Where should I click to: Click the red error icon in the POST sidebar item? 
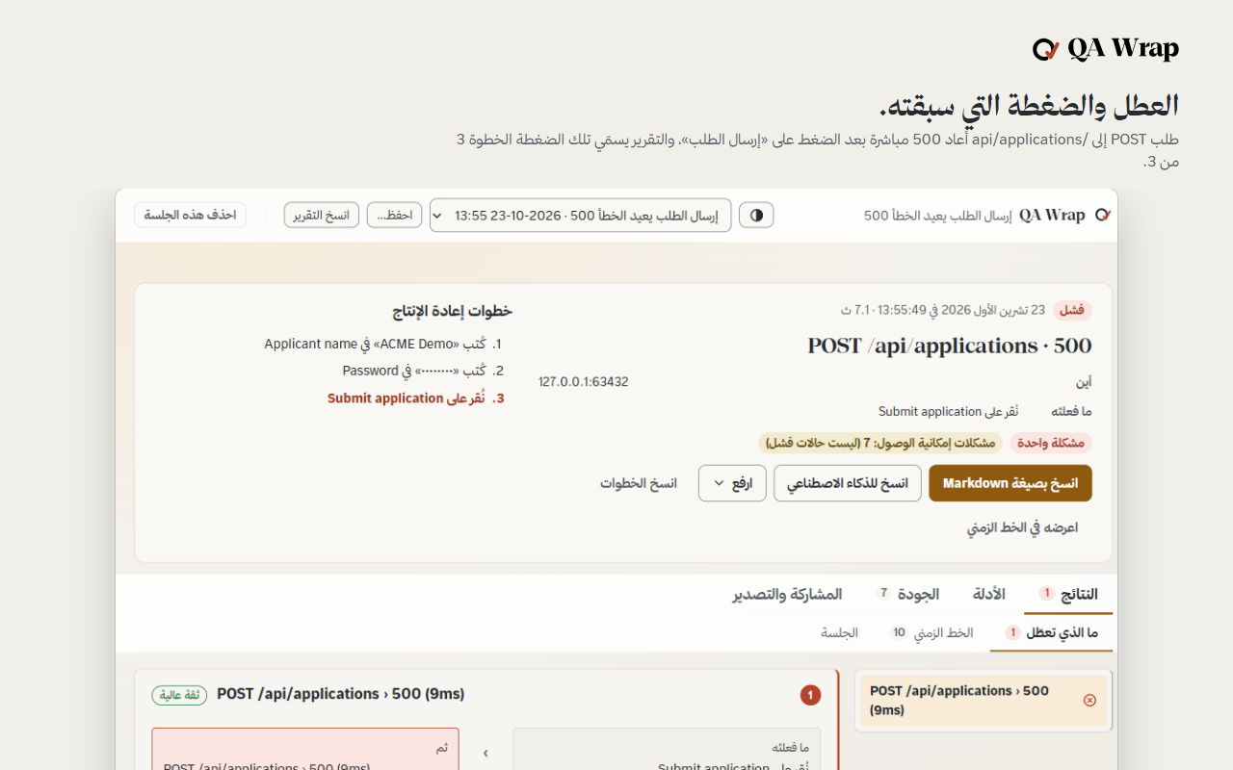pyautogui.click(x=1089, y=701)
